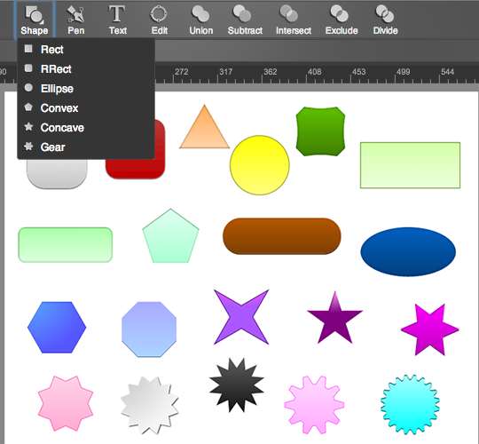Click the horizontal ruler at 408

(314, 75)
